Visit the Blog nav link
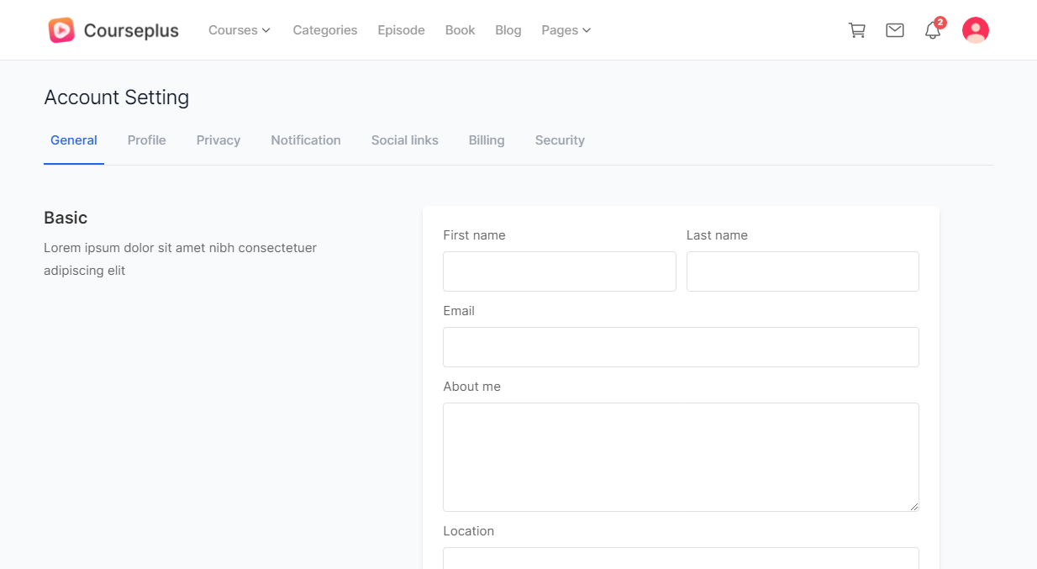1037x569 pixels. [x=508, y=30]
